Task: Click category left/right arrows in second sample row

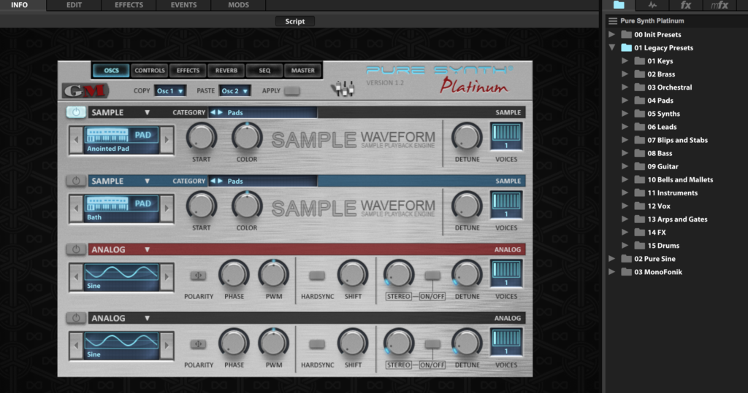Action: [216, 181]
